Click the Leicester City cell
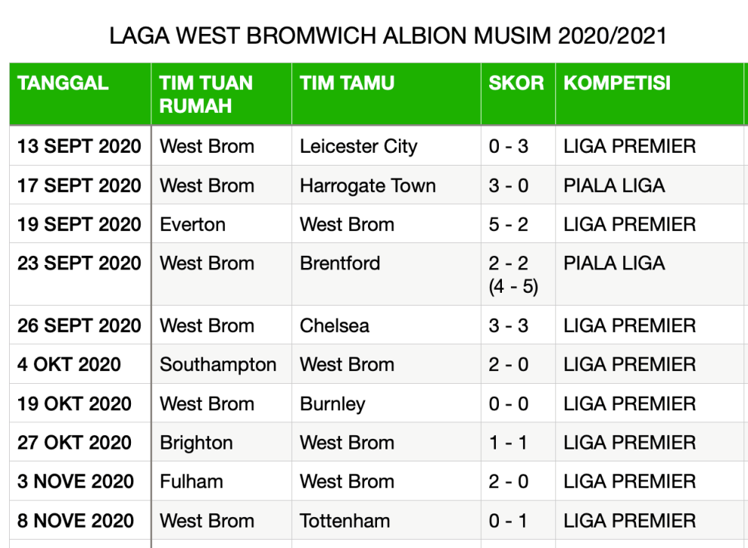748x548 pixels. (358, 146)
